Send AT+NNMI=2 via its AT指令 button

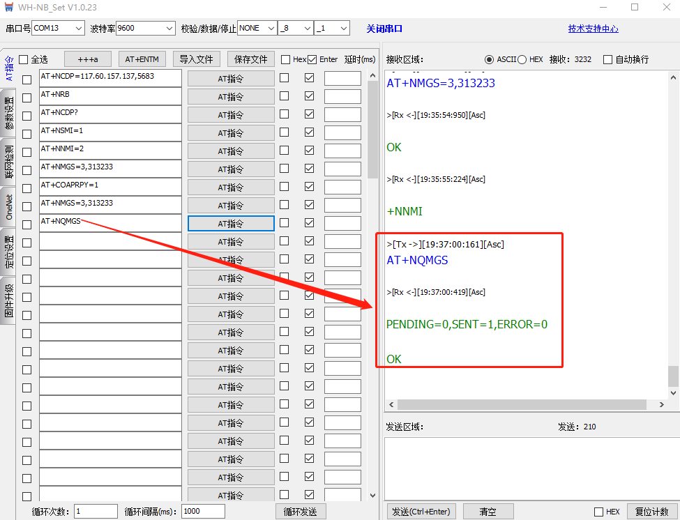coord(231,151)
